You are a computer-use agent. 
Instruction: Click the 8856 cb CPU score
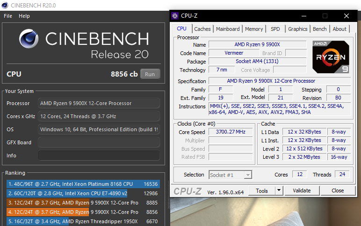124,74
